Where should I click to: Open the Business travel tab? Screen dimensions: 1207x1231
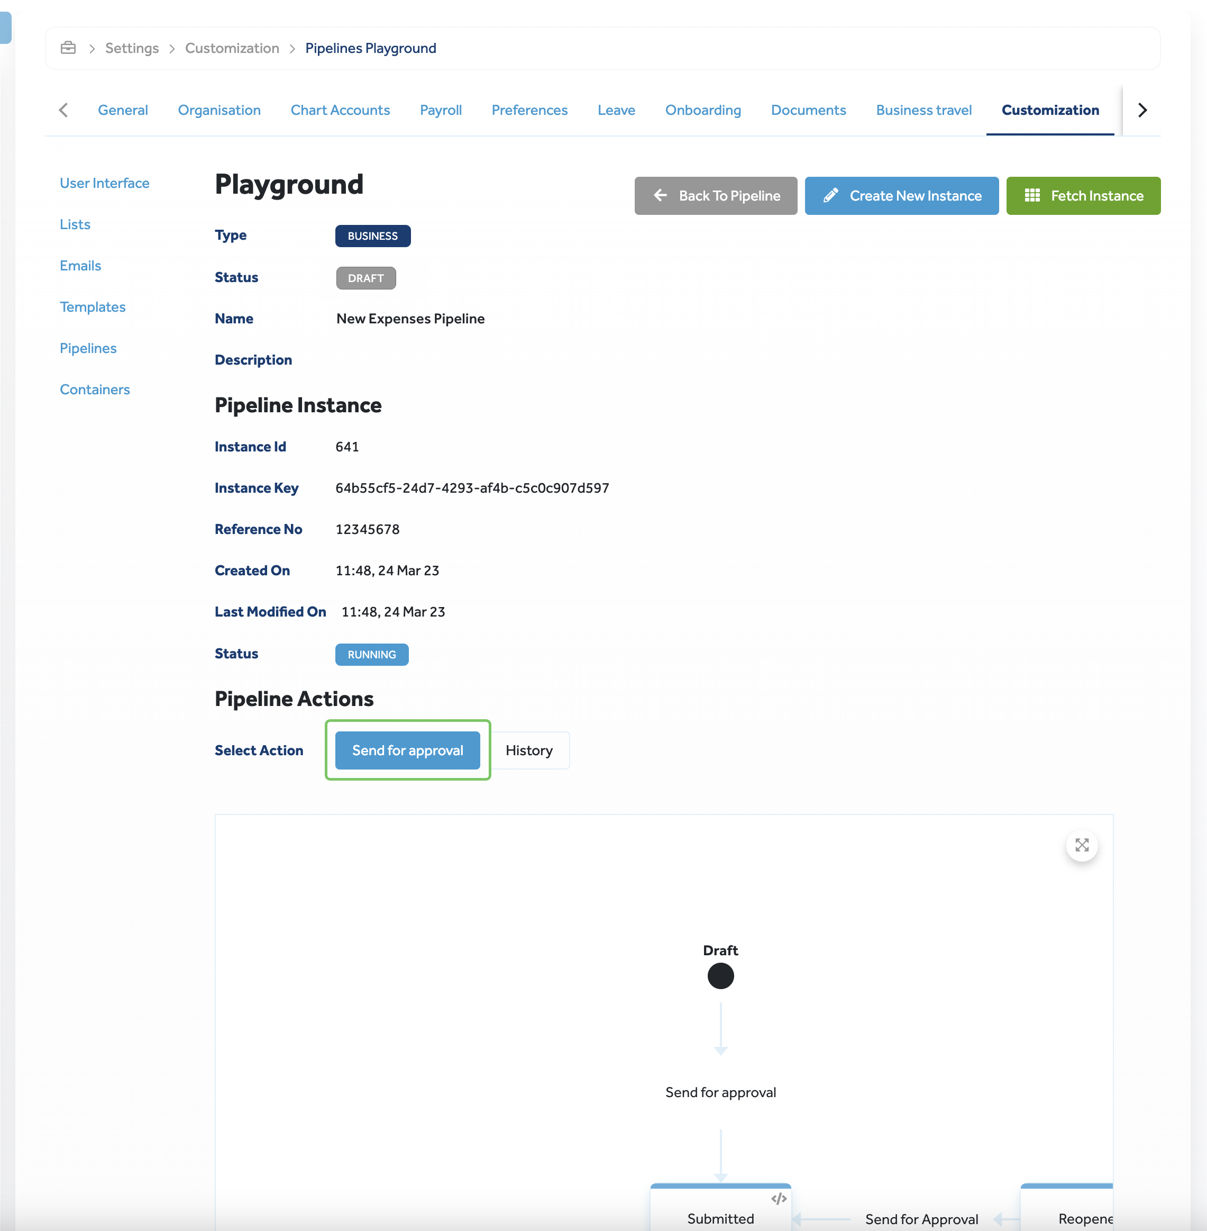click(x=923, y=111)
